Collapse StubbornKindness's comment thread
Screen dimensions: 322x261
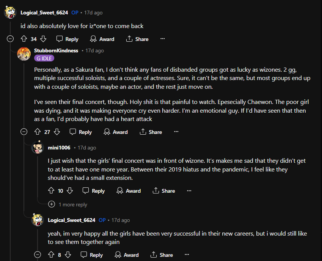tap(24, 132)
